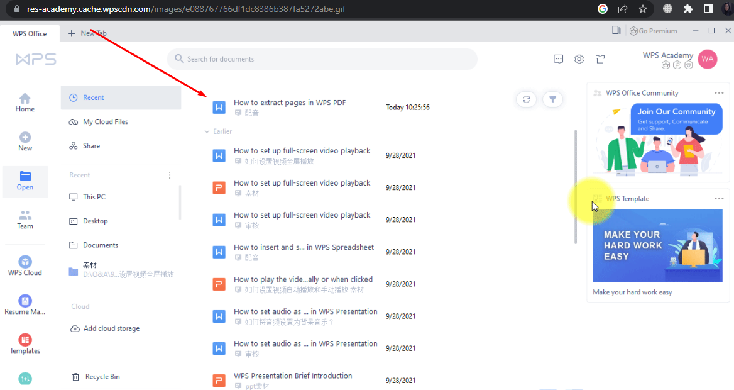Click the feedback message icon
This screenshot has height=390, width=734.
pyautogui.click(x=558, y=58)
